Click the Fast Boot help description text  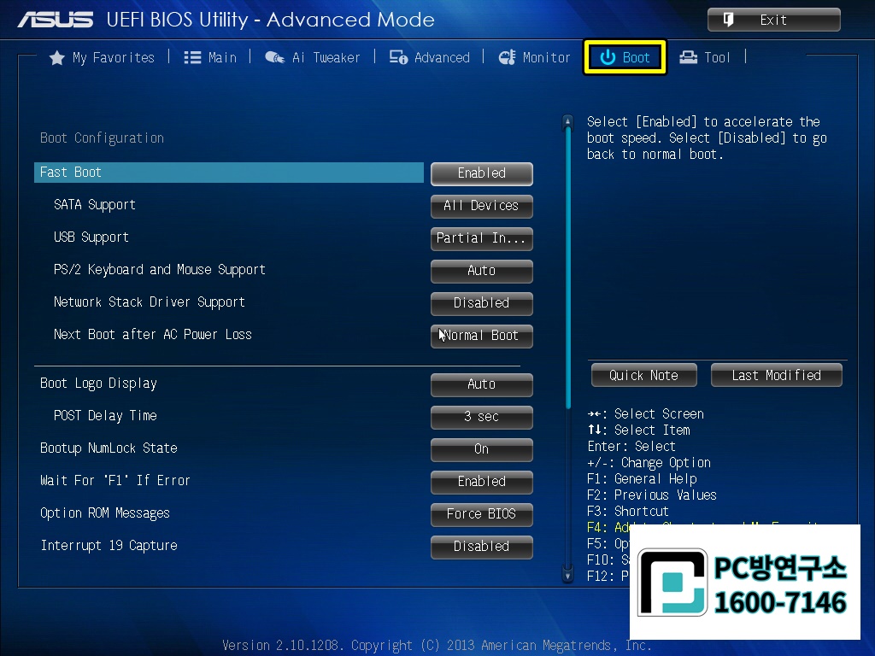[707, 138]
